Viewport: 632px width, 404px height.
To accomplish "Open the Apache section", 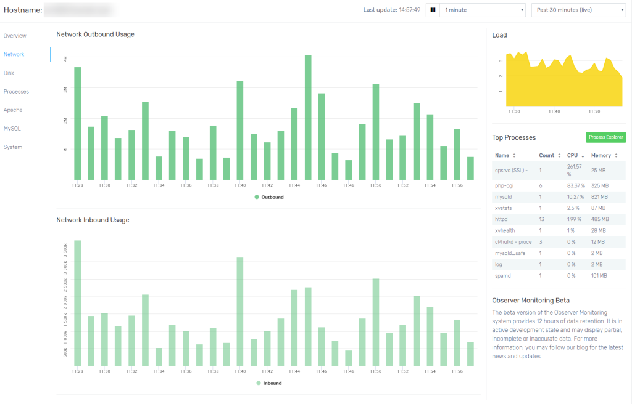I will coord(14,110).
